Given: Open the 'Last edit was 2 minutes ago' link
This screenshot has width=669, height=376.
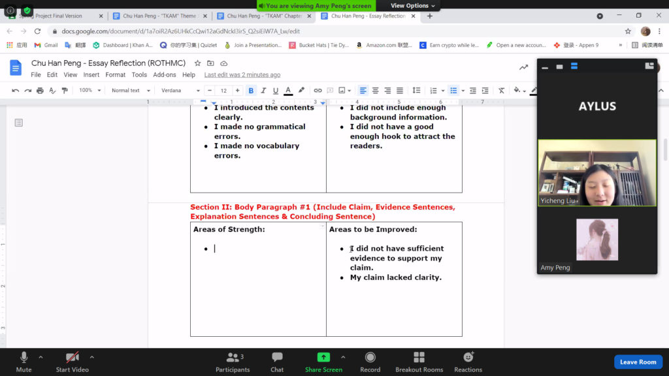Looking at the screenshot, I should click(242, 74).
